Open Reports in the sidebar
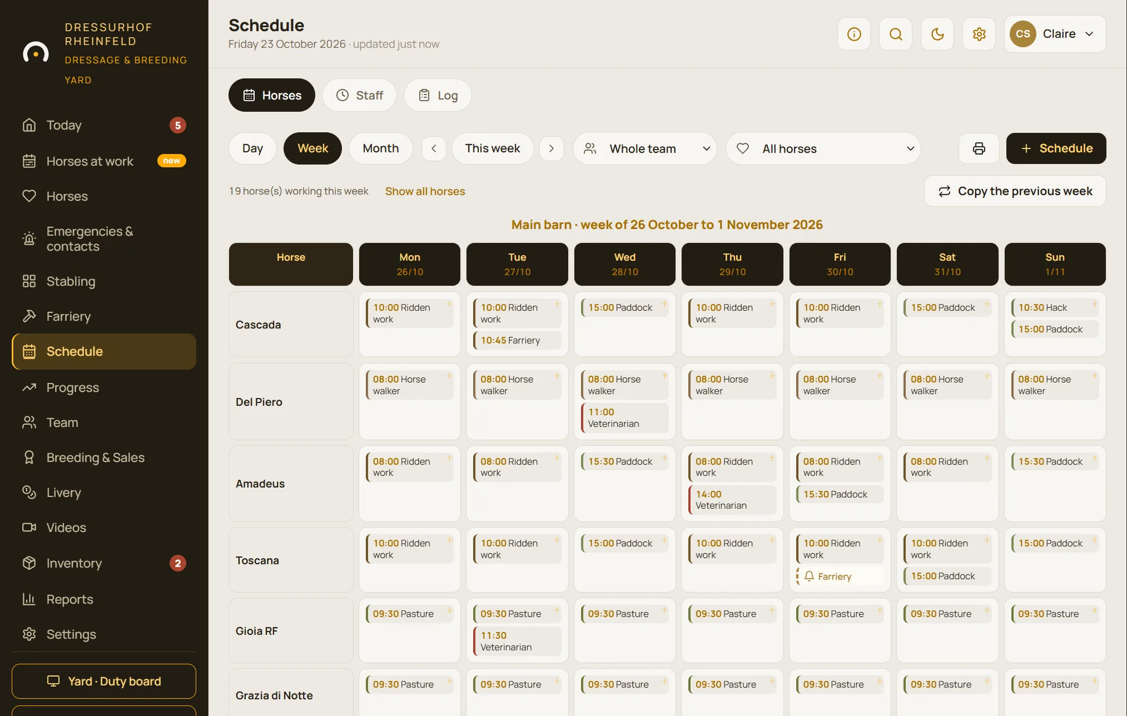Screen dimensions: 1127x716 pyautogui.click(x=104, y=599)
